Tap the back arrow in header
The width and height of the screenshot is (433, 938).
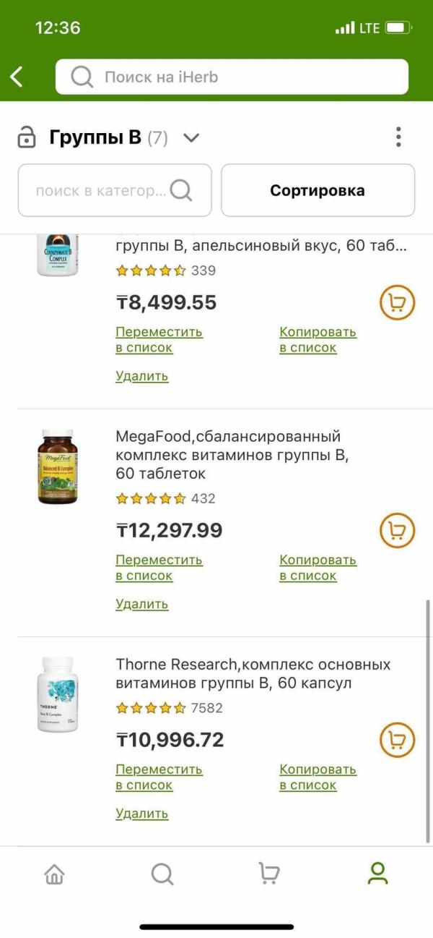(17, 77)
